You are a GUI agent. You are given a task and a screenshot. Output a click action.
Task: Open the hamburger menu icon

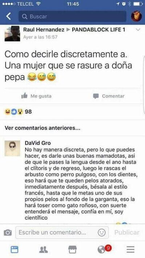(130, 250)
